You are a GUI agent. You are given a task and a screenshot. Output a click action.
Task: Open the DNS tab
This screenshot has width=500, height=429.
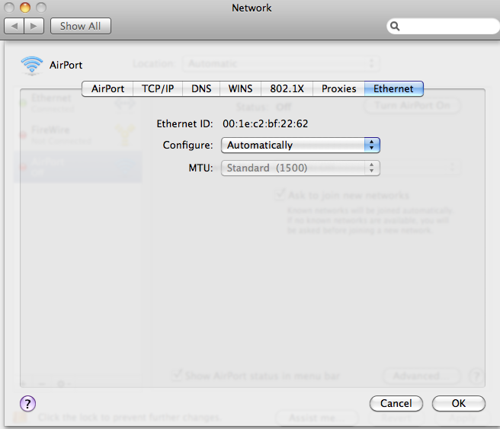[201, 88]
